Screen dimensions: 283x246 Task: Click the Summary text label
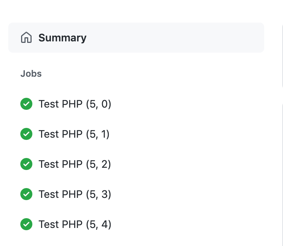click(x=62, y=38)
